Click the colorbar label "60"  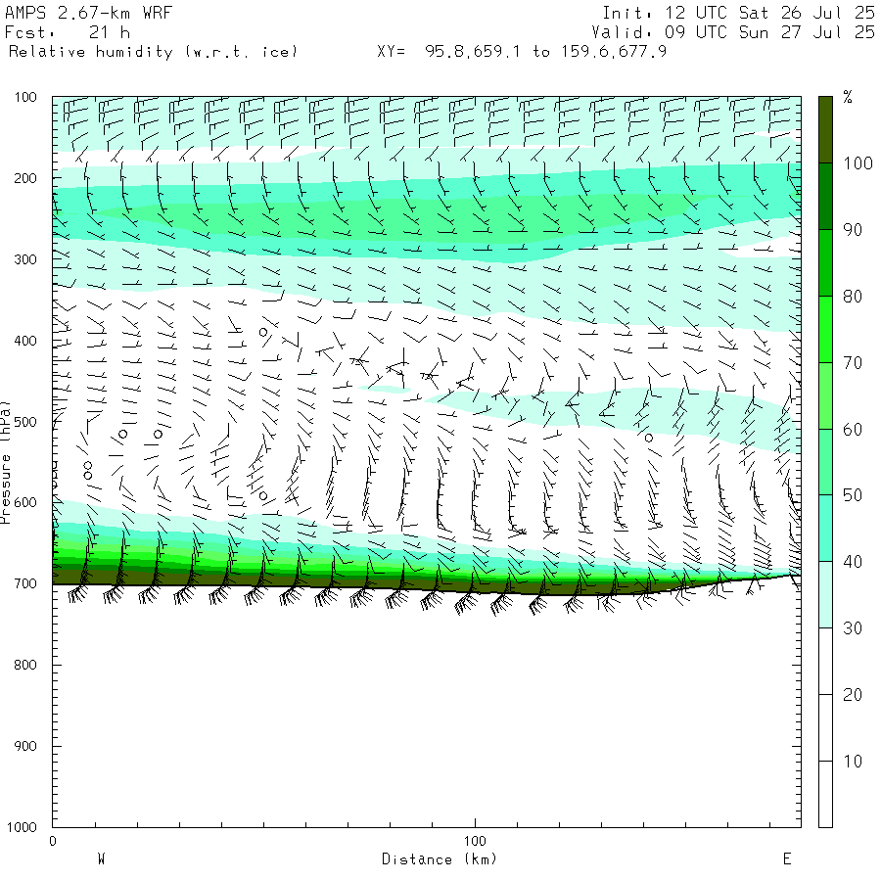(x=853, y=430)
